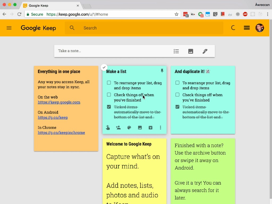Image resolution: width=272 pixels, height=204 pixels.
Task: Click the Spotify-like round extension icon
Action: click(x=238, y=14)
